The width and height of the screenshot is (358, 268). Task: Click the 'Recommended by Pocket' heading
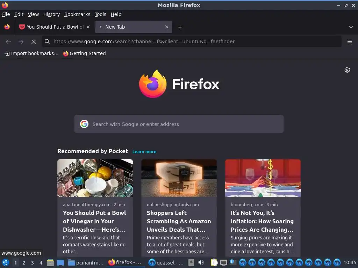pyautogui.click(x=93, y=151)
